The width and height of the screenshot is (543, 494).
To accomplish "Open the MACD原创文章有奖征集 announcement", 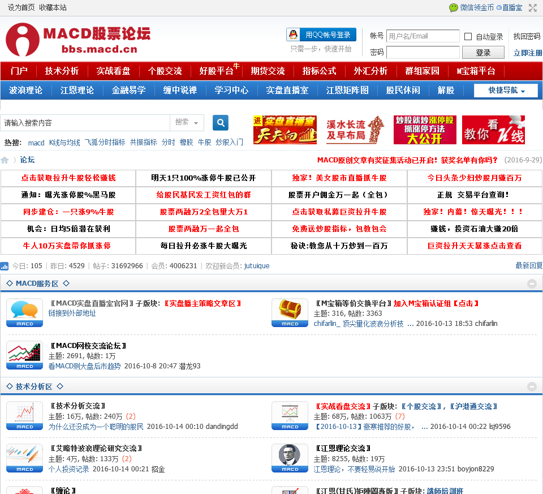I will 407,160.
